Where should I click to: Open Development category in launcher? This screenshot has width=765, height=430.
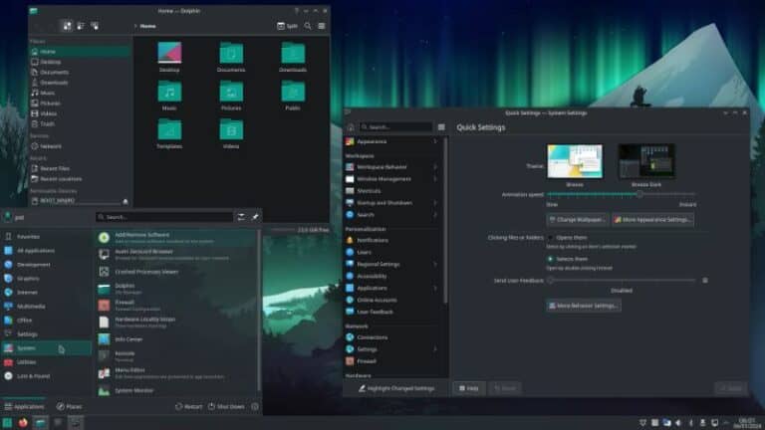click(x=47, y=265)
